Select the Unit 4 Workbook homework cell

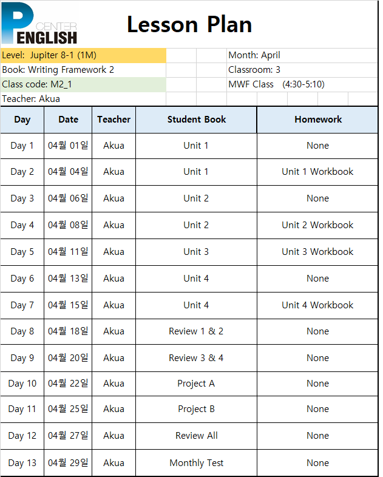pos(317,305)
